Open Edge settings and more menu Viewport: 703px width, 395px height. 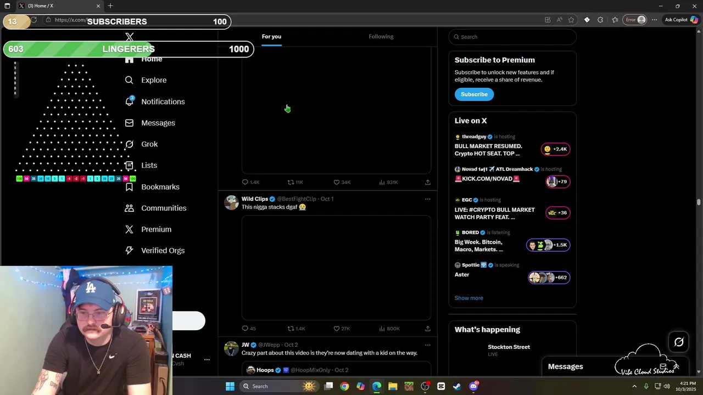point(654,20)
